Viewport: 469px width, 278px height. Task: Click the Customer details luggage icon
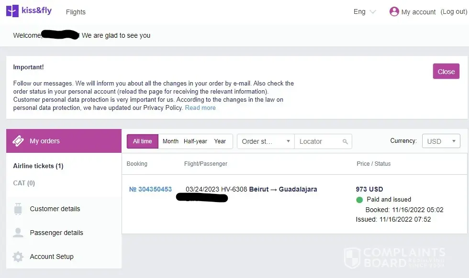pyautogui.click(x=18, y=209)
